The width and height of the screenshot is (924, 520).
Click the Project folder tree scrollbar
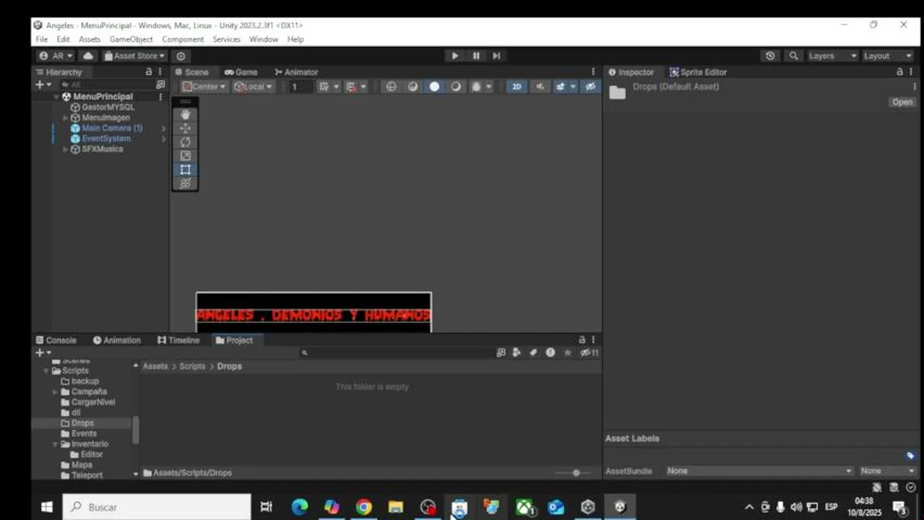coord(135,430)
